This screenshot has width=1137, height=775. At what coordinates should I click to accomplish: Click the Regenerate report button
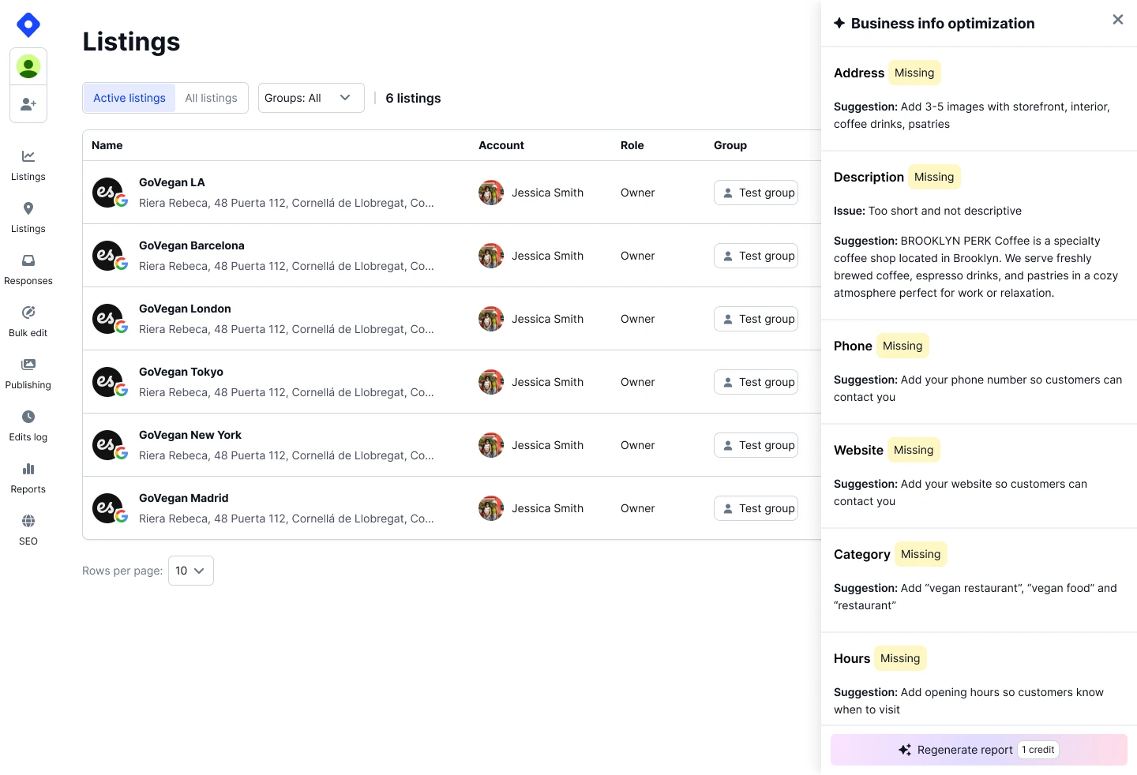point(979,750)
